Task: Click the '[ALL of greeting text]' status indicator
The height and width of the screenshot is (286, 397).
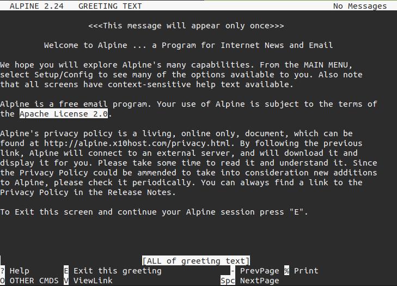Action: click(x=196, y=260)
